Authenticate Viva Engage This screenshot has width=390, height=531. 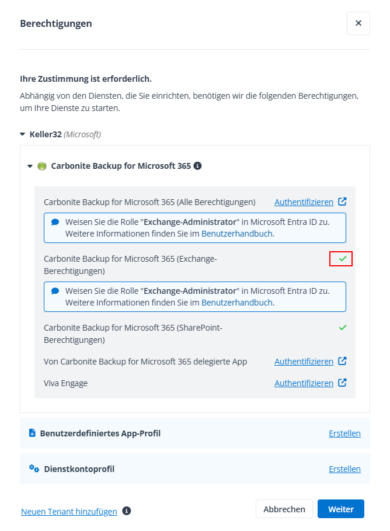click(304, 383)
